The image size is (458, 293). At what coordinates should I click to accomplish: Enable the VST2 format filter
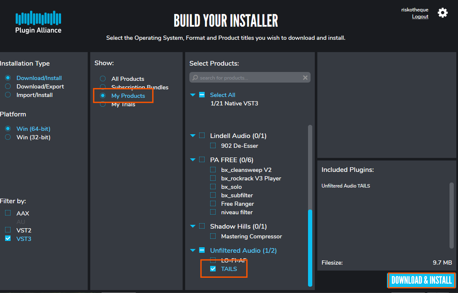(8, 230)
